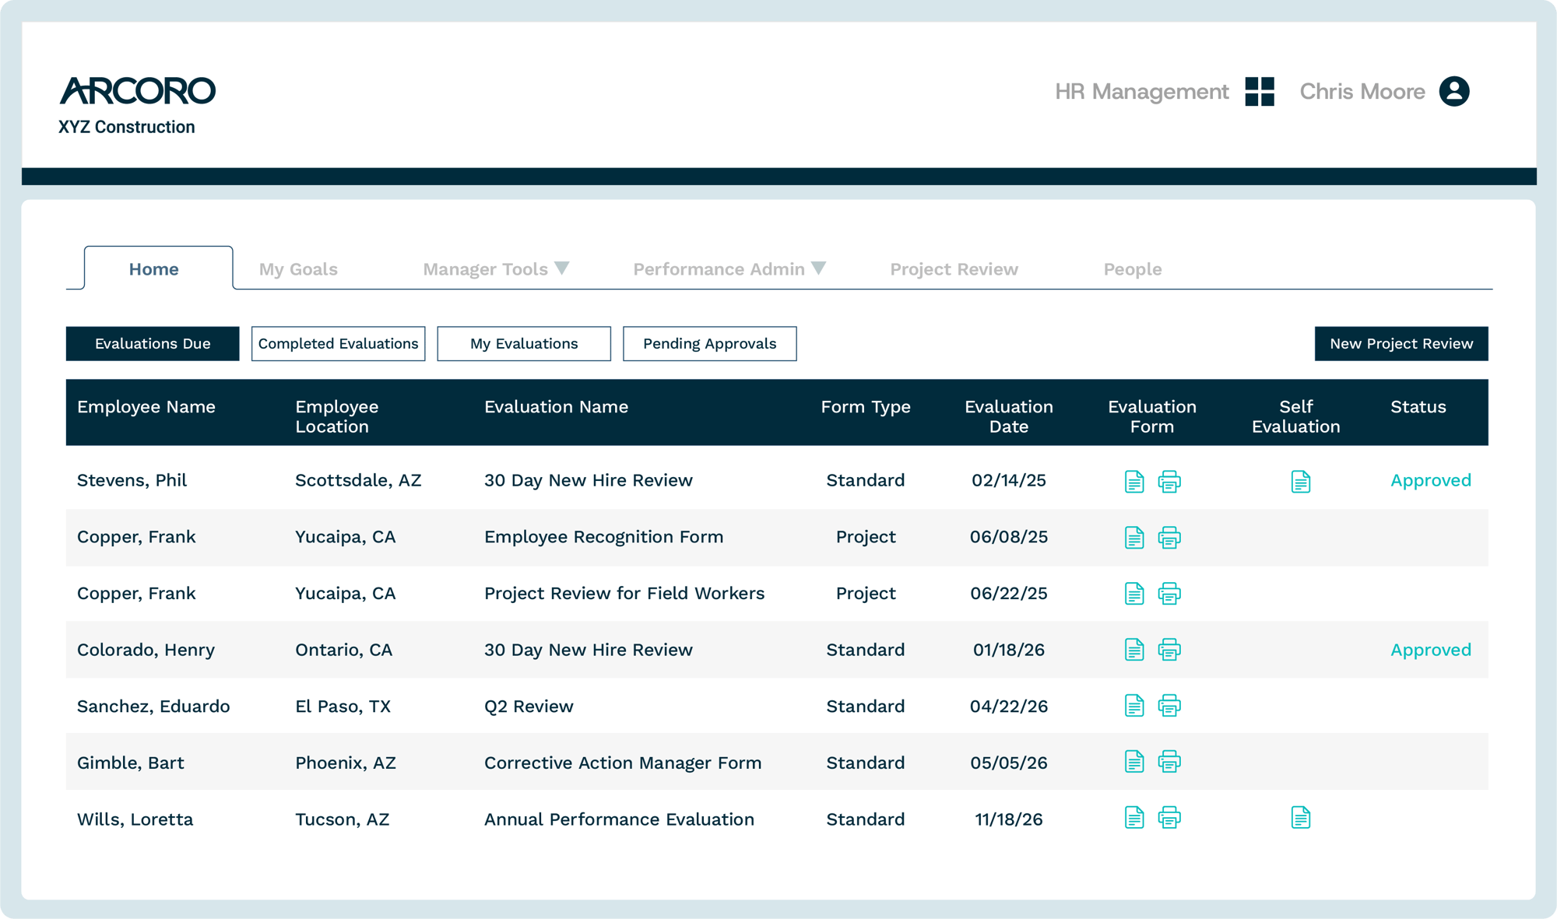This screenshot has width=1557, height=919.
Task: Switch to the My Goals tab
Action: tap(298, 269)
